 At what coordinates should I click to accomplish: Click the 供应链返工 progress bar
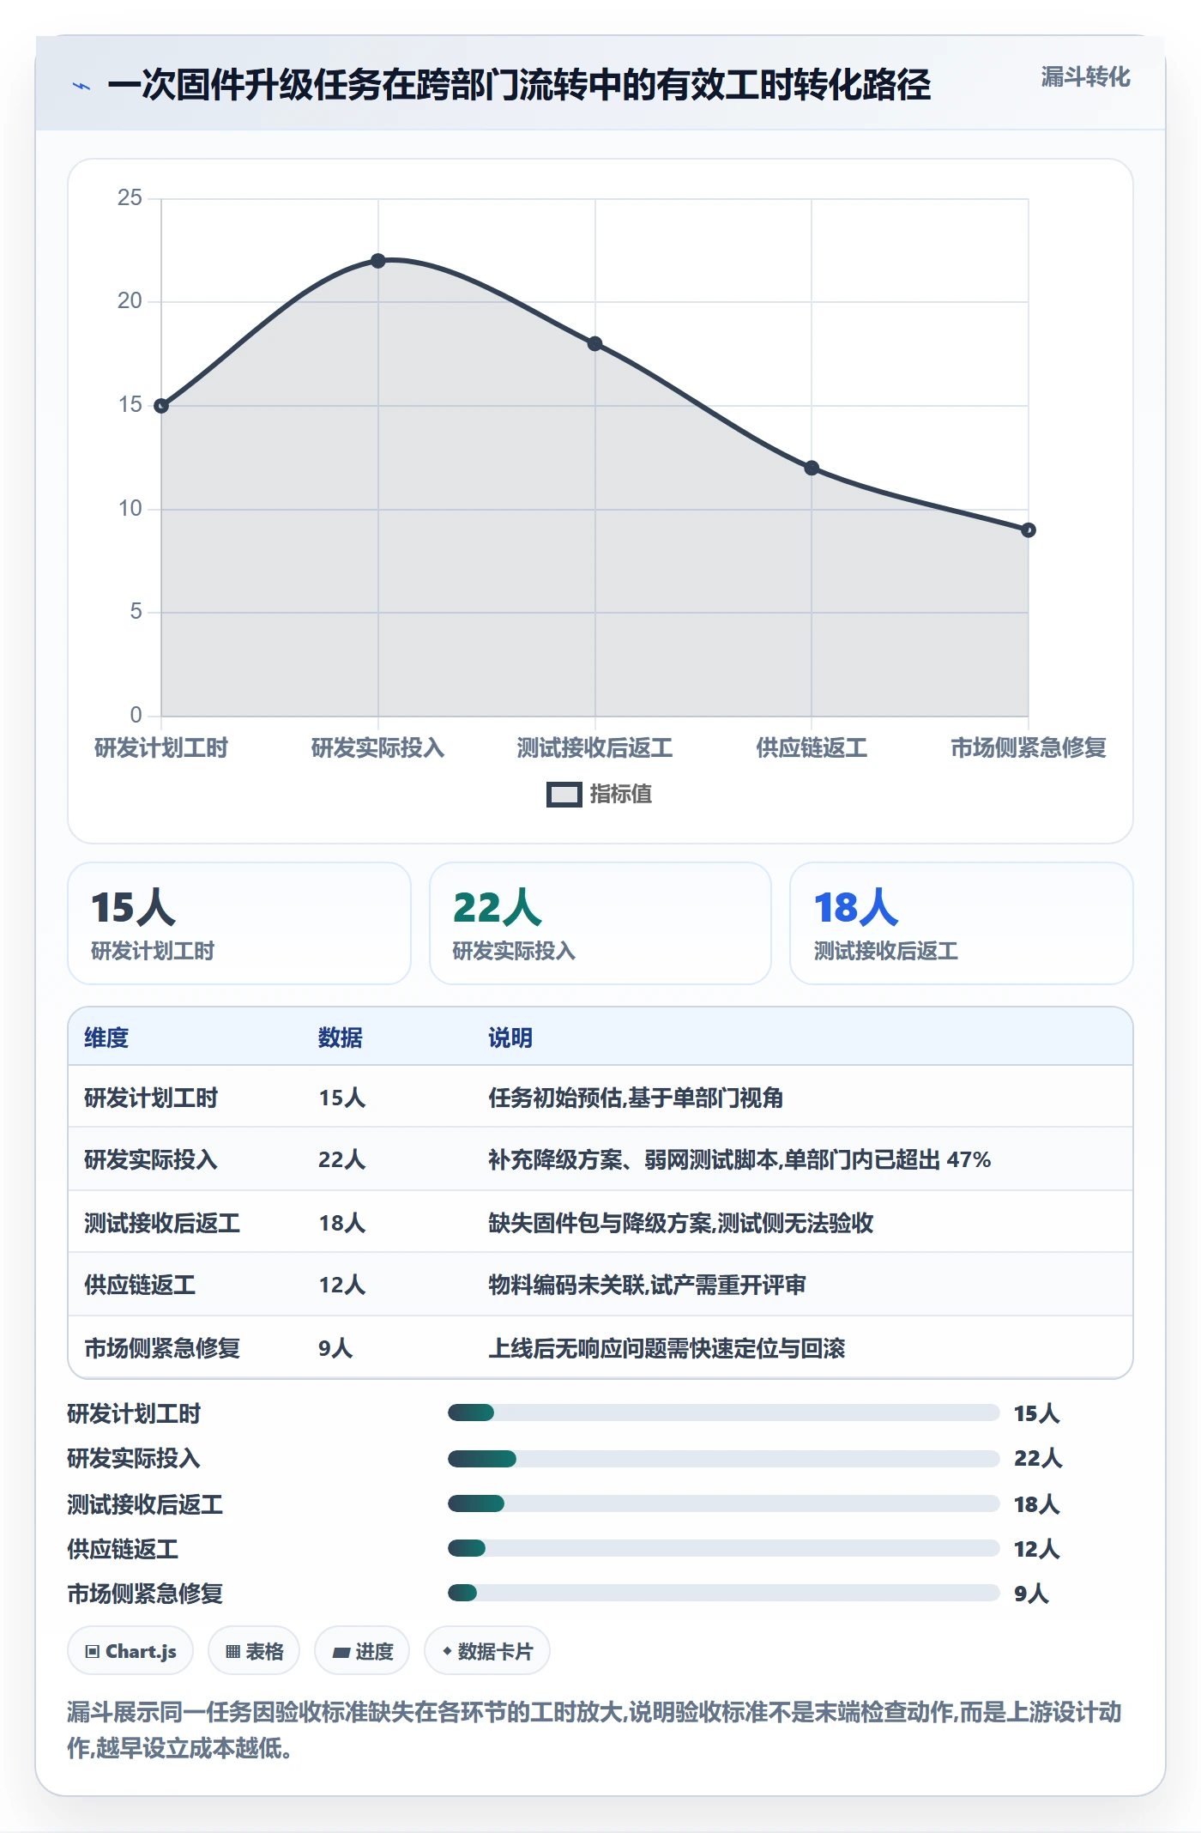[x=723, y=1548]
